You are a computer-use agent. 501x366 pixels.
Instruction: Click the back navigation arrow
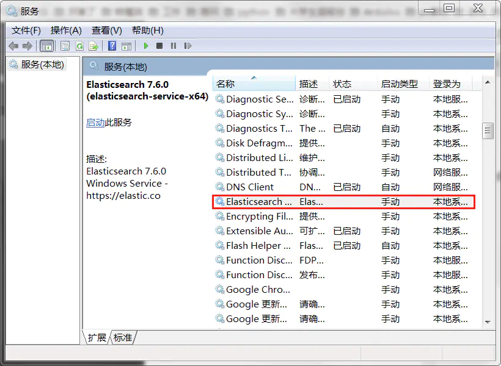[13, 45]
